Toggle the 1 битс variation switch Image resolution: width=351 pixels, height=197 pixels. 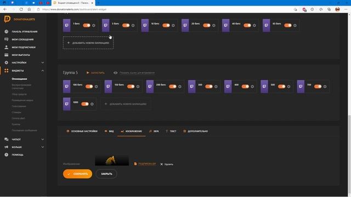coord(87,25)
